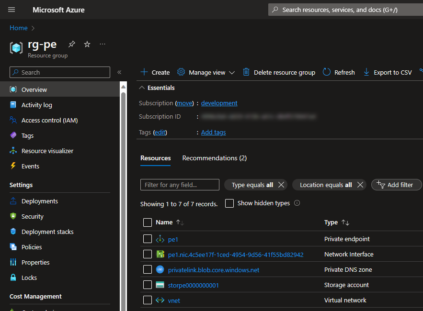Open the pe1 private endpoint
Viewport: 423px width, 311px height.
click(173, 240)
